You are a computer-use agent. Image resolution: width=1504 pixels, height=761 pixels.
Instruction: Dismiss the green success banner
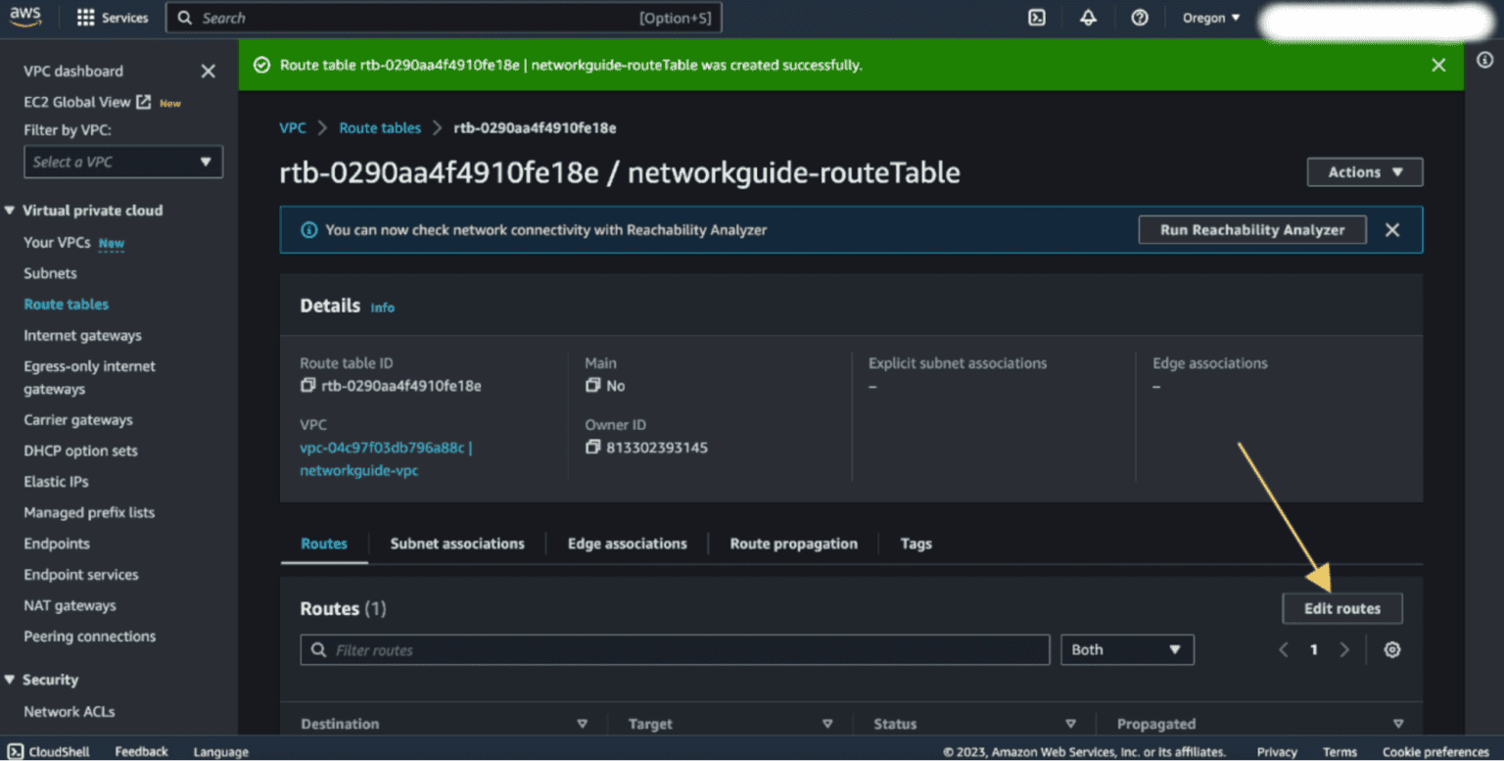pyautogui.click(x=1437, y=65)
